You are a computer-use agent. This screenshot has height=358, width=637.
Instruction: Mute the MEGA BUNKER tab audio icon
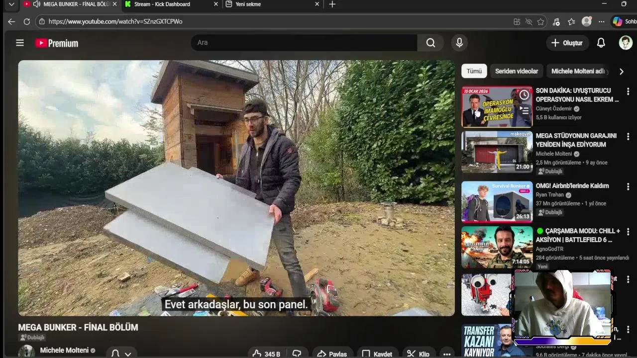(x=36, y=4)
